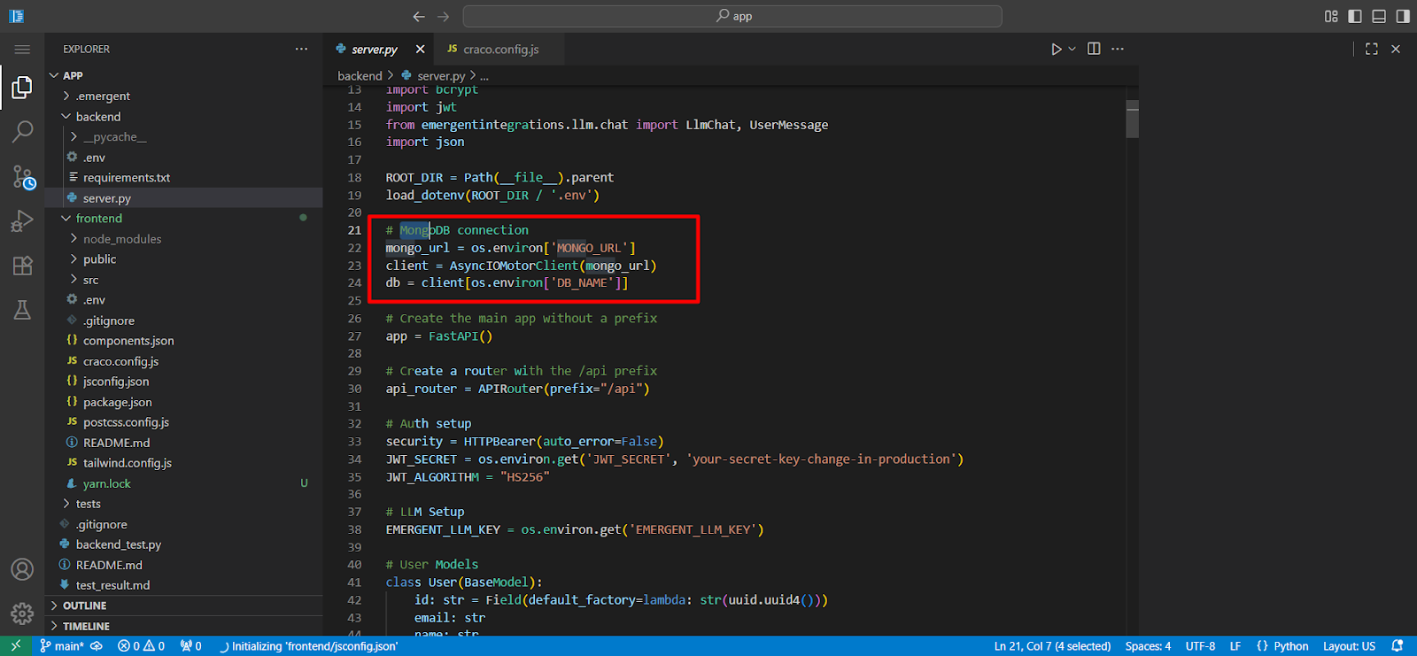Open the run options dropdown arrow

click(1072, 50)
